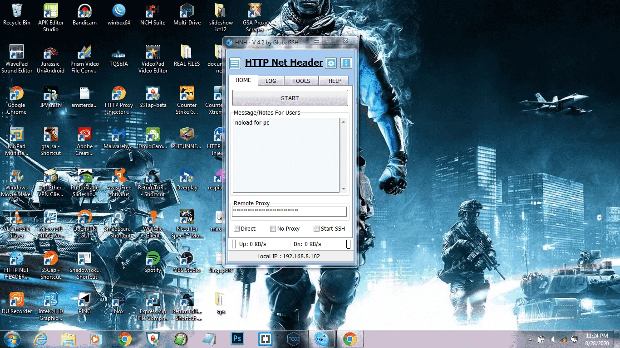Select the APK Editor Studio icon
This screenshot has height=348, width=620.
point(51,17)
